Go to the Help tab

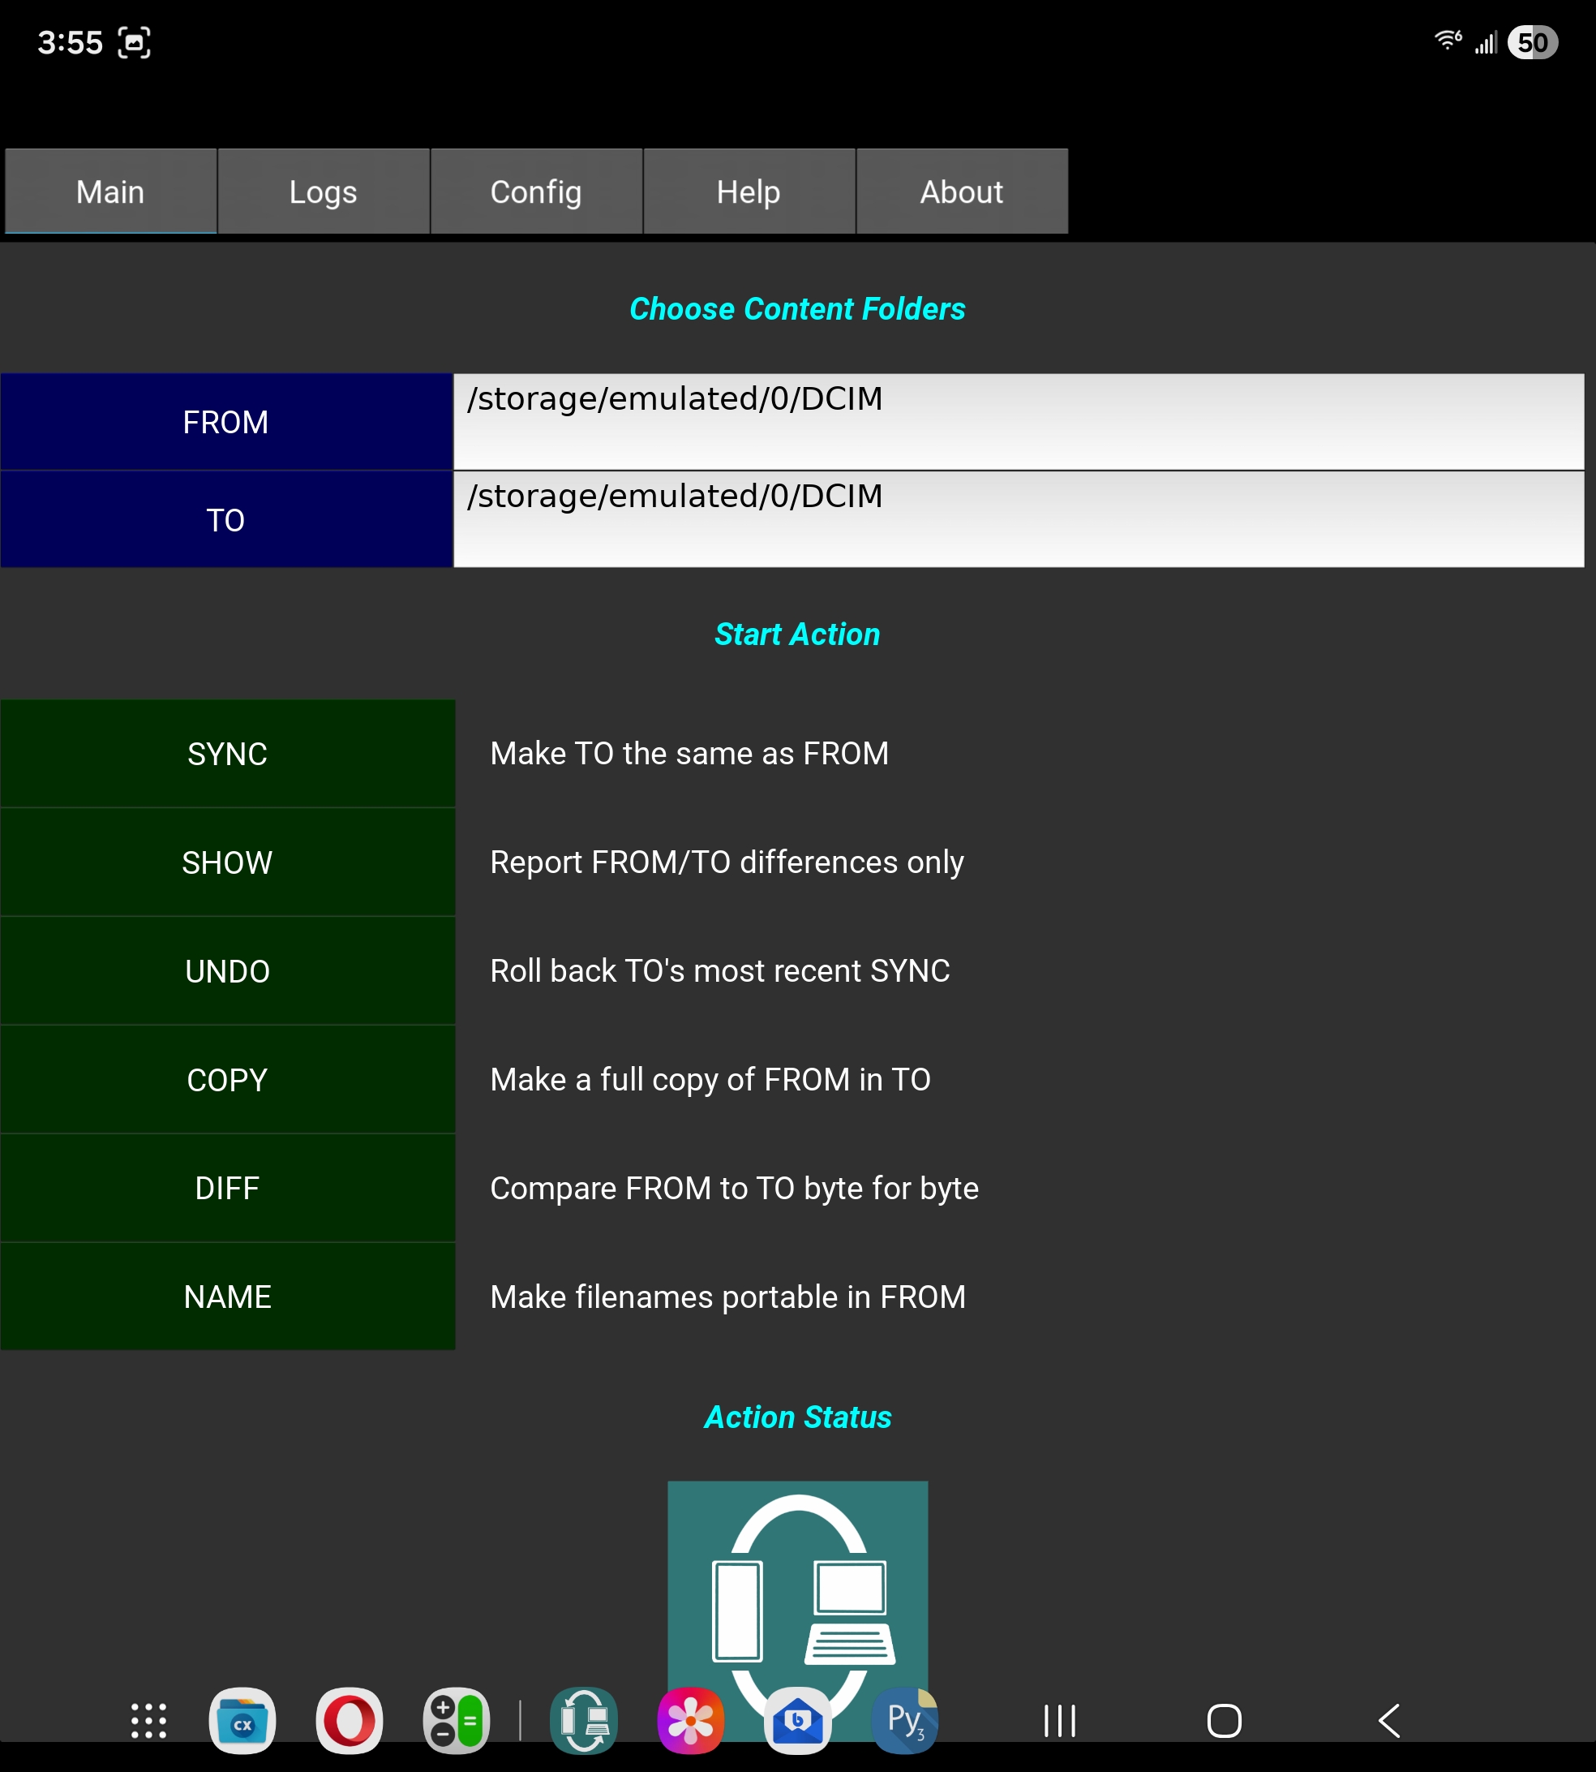coord(748,191)
